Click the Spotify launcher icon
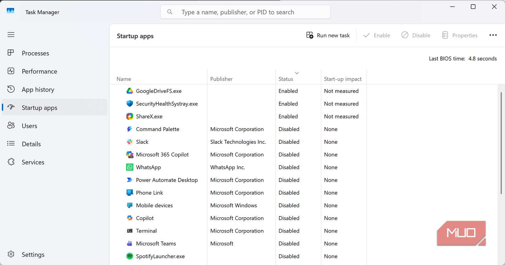 (x=130, y=256)
